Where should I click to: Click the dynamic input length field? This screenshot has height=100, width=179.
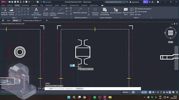click(72, 65)
